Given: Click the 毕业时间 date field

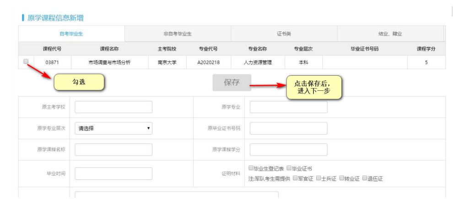Looking at the screenshot, I should 113,174.
